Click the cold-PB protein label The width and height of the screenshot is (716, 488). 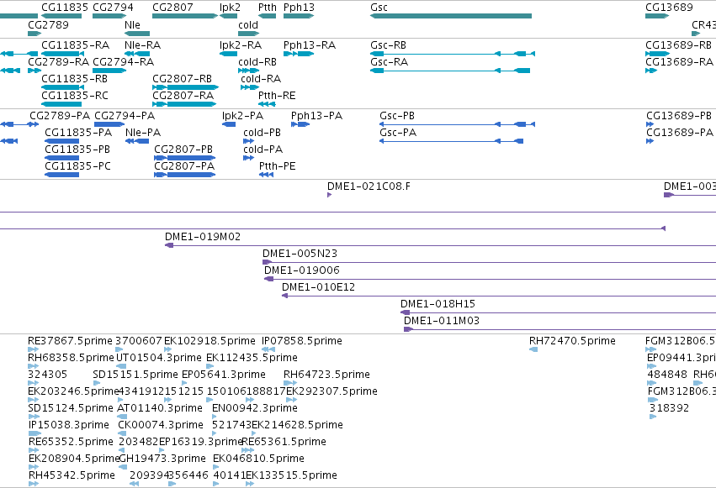click(x=263, y=133)
